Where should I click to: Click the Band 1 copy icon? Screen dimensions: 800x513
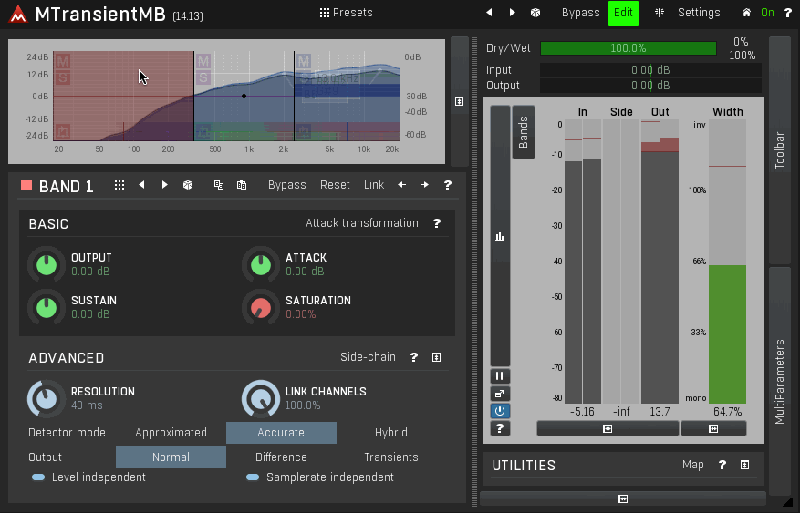click(x=219, y=185)
